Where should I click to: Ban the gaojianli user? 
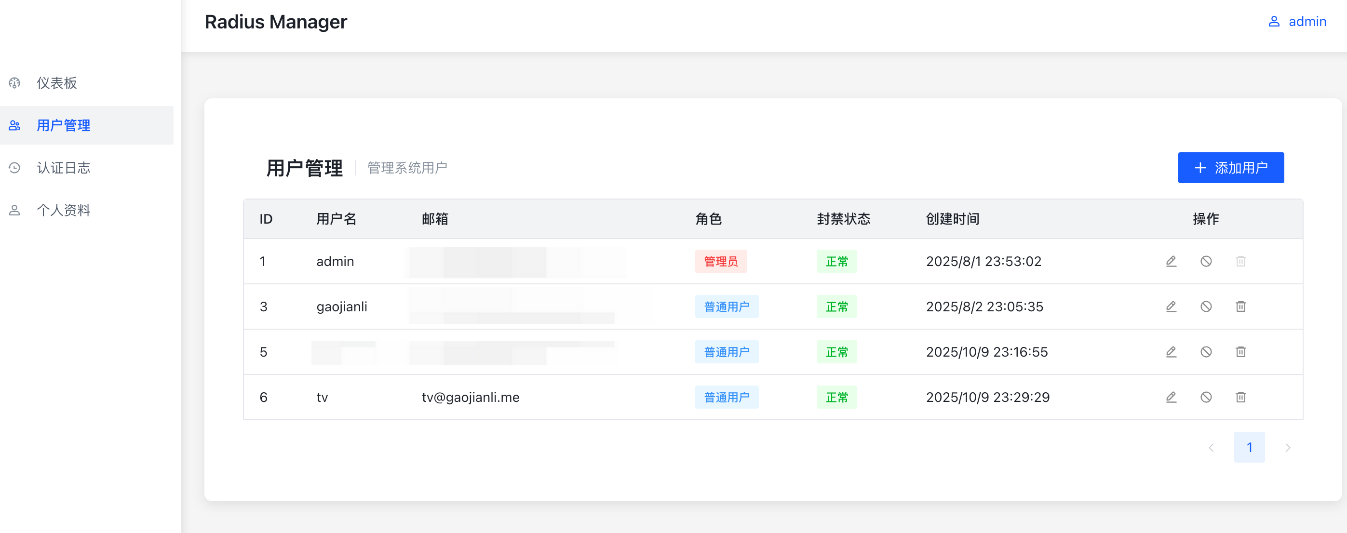(1206, 306)
